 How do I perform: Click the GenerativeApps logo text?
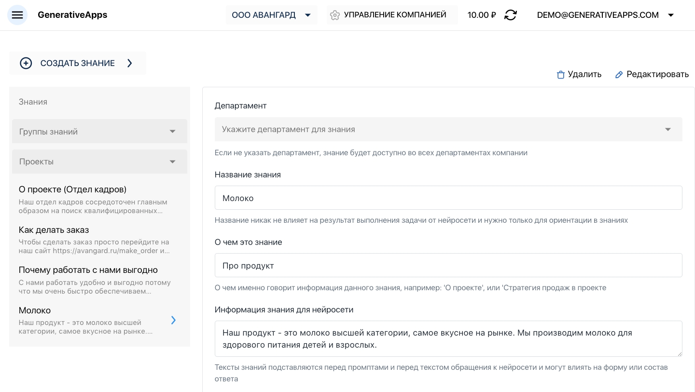point(72,15)
